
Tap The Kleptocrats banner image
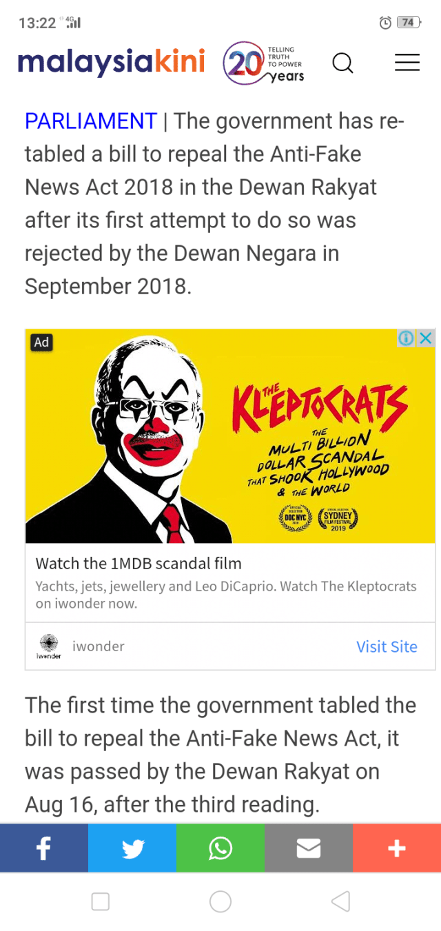(230, 436)
